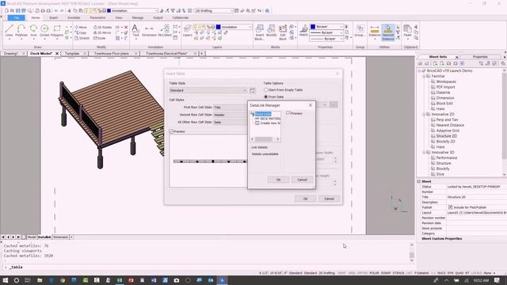Click the command line input field
Viewport: 507px width, 285px height.
(207, 268)
